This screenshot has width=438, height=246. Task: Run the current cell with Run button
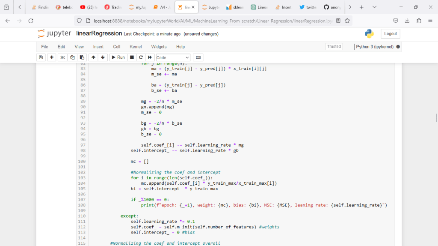[118, 57]
